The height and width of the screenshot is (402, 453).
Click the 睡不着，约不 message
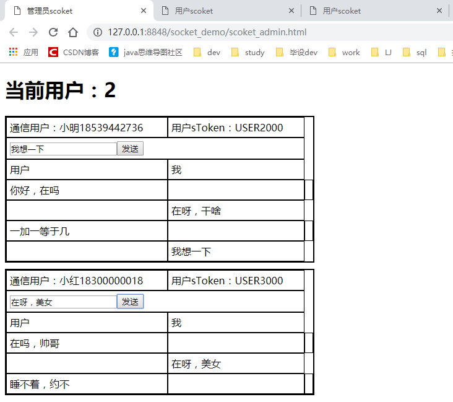(40, 384)
